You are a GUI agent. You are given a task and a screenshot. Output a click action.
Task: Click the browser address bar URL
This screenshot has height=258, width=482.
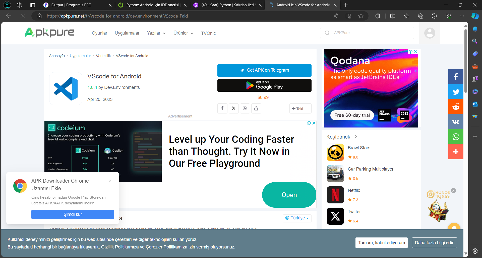click(117, 16)
